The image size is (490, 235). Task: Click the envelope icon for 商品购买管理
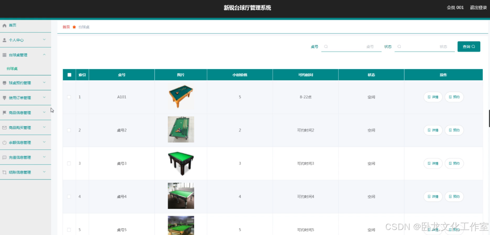tap(4, 128)
